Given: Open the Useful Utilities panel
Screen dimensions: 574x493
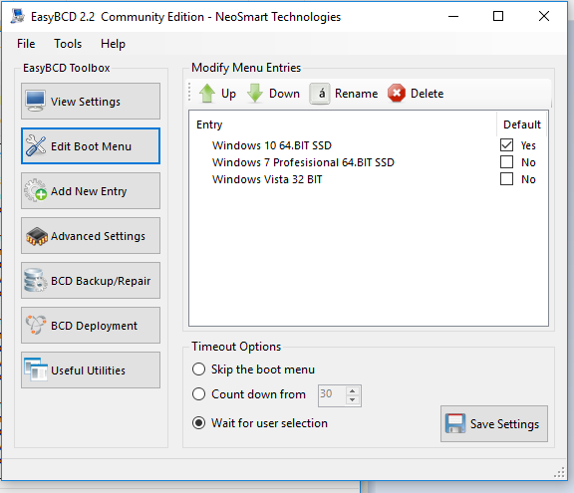Looking at the screenshot, I should [91, 370].
